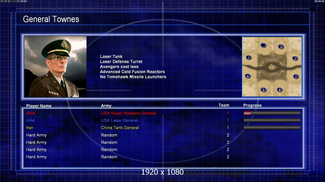Click the "Laser Tank" ability line

(x=111, y=56)
